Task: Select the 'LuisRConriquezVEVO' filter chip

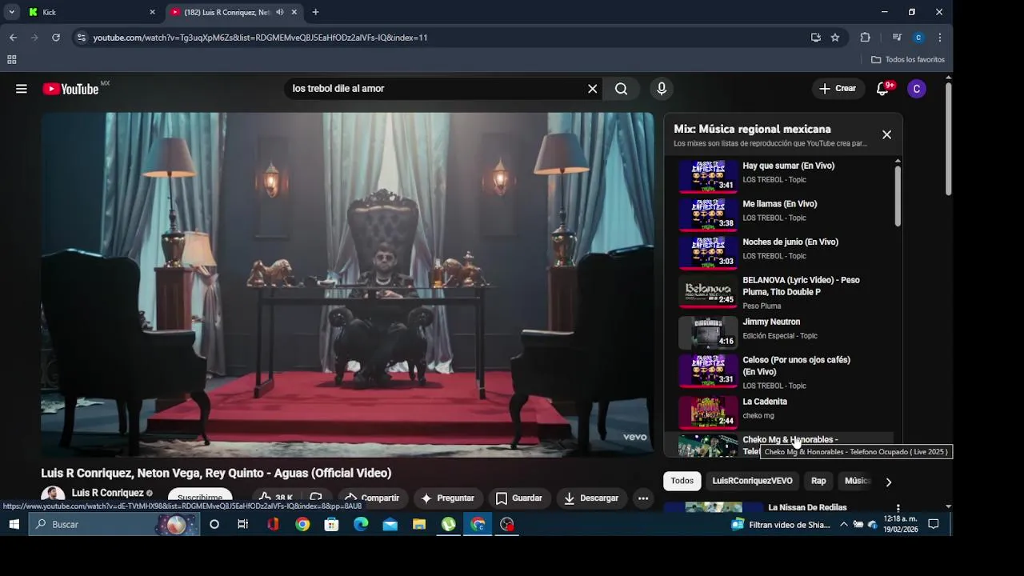Action: pos(752,481)
